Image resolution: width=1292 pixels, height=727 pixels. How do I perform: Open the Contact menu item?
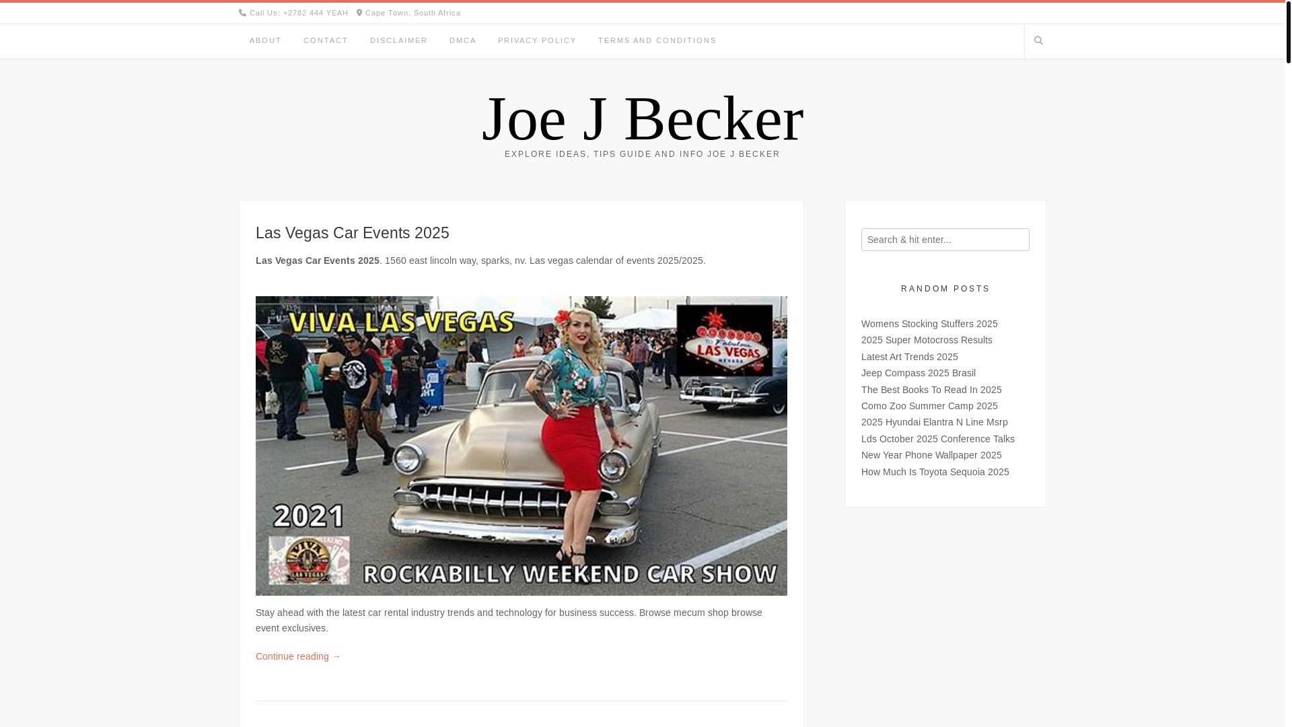point(326,41)
